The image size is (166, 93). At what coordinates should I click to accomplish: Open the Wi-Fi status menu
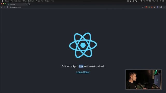pyautogui.click(x=141, y=1)
